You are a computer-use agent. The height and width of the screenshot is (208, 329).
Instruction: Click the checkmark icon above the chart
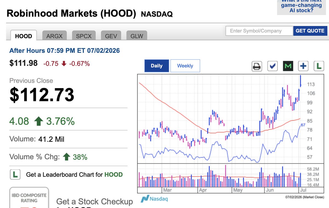coord(273,66)
